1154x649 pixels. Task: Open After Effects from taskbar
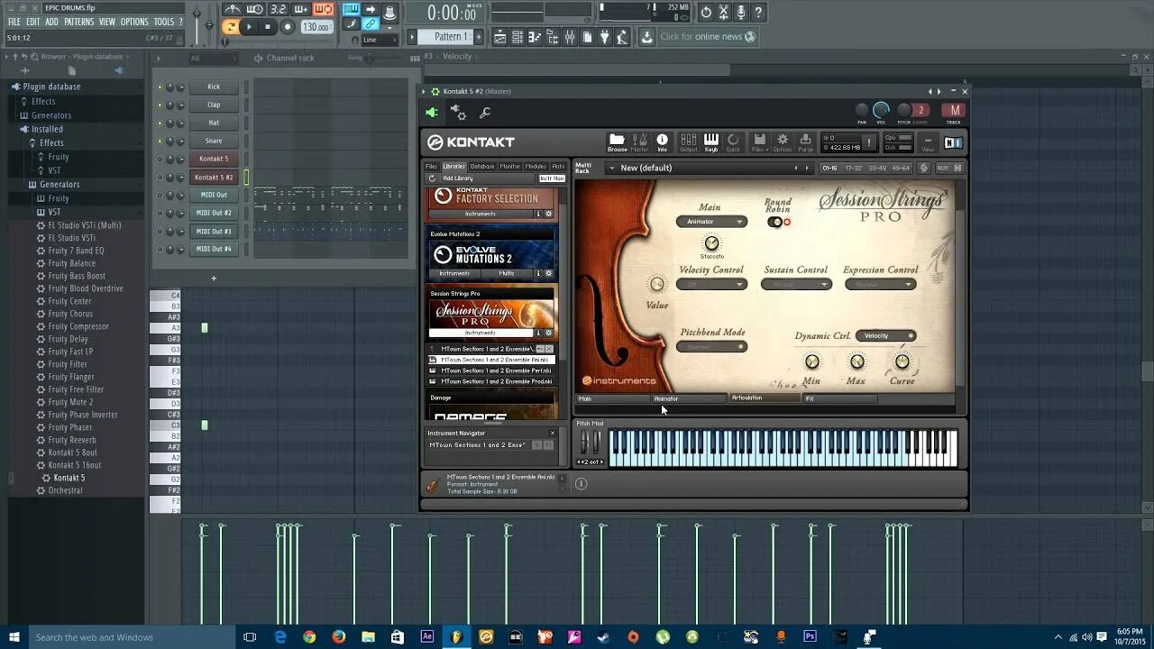click(x=427, y=636)
